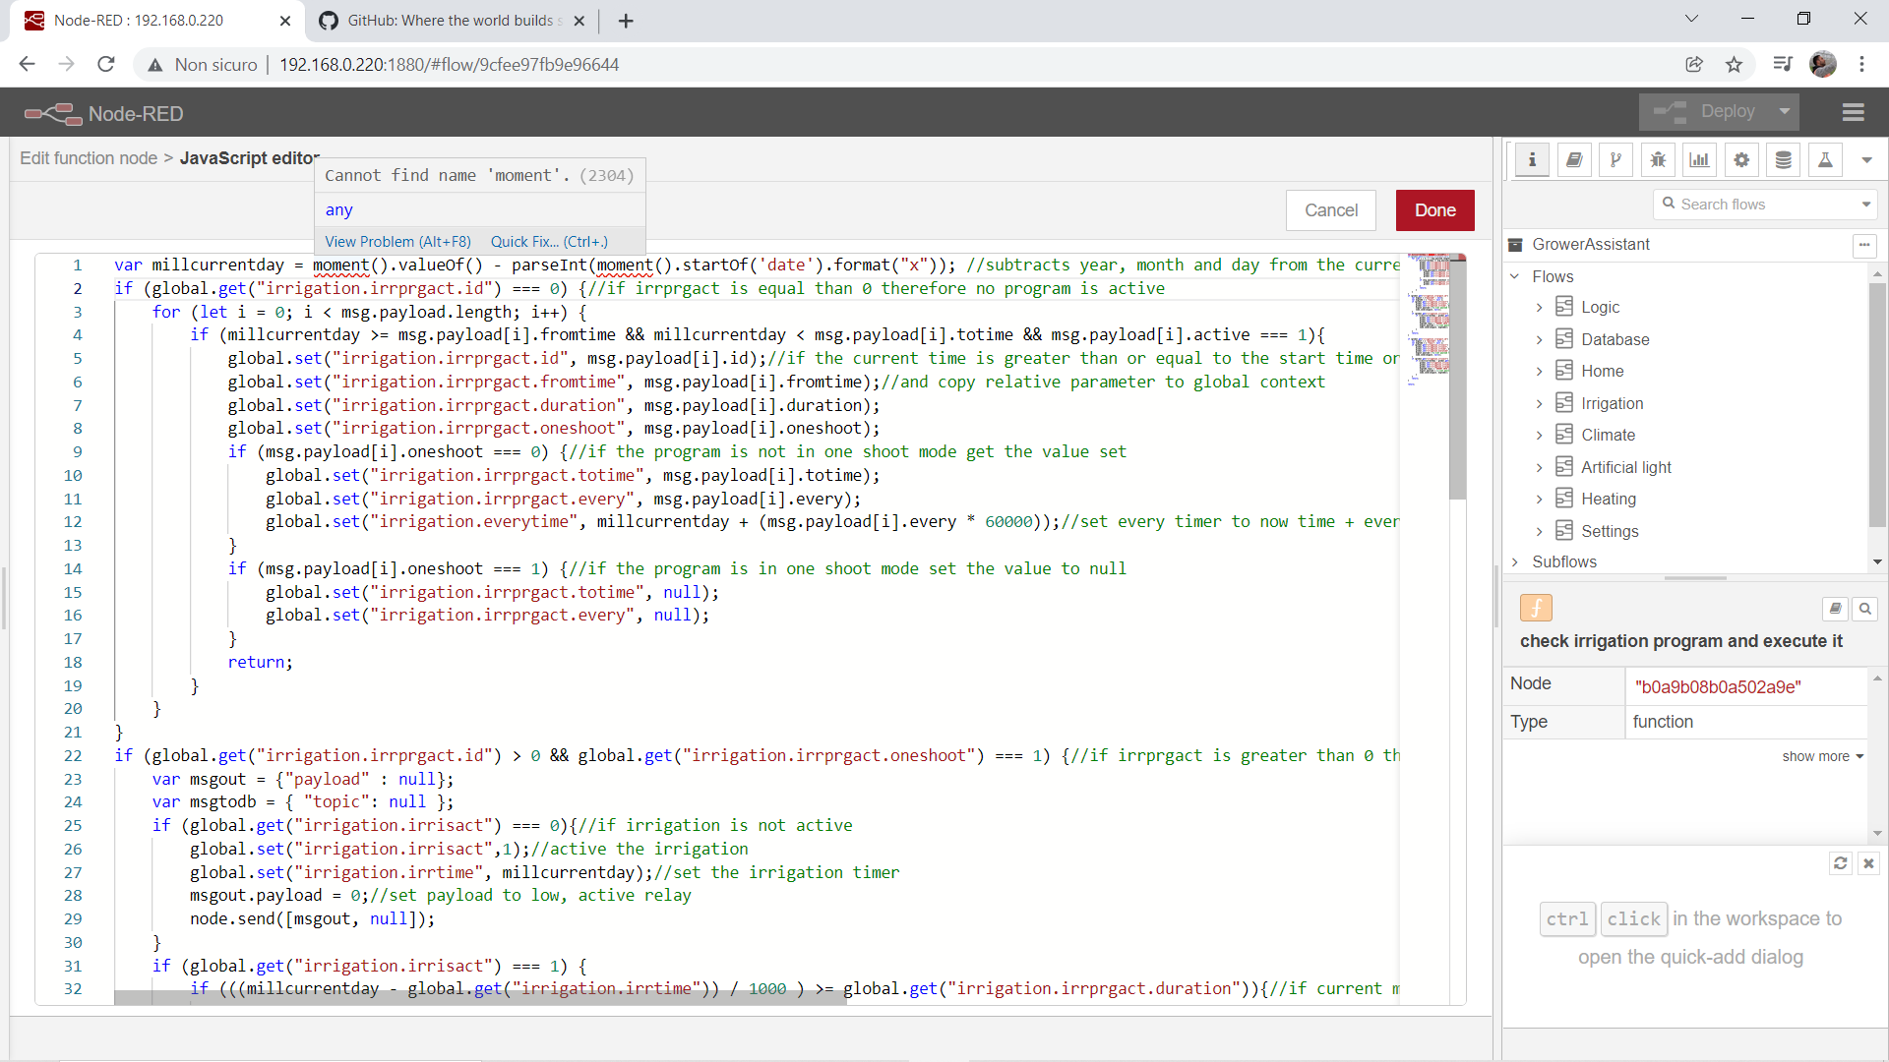Select the Climate flow in the tree

[x=1608, y=436]
